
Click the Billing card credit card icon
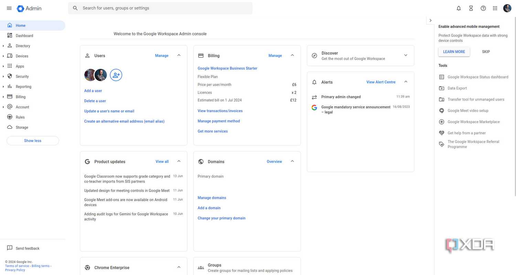click(x=201, y=56)
